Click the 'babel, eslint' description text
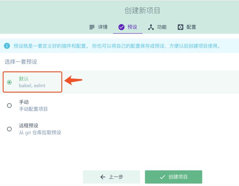 click(x=32, y=86)
